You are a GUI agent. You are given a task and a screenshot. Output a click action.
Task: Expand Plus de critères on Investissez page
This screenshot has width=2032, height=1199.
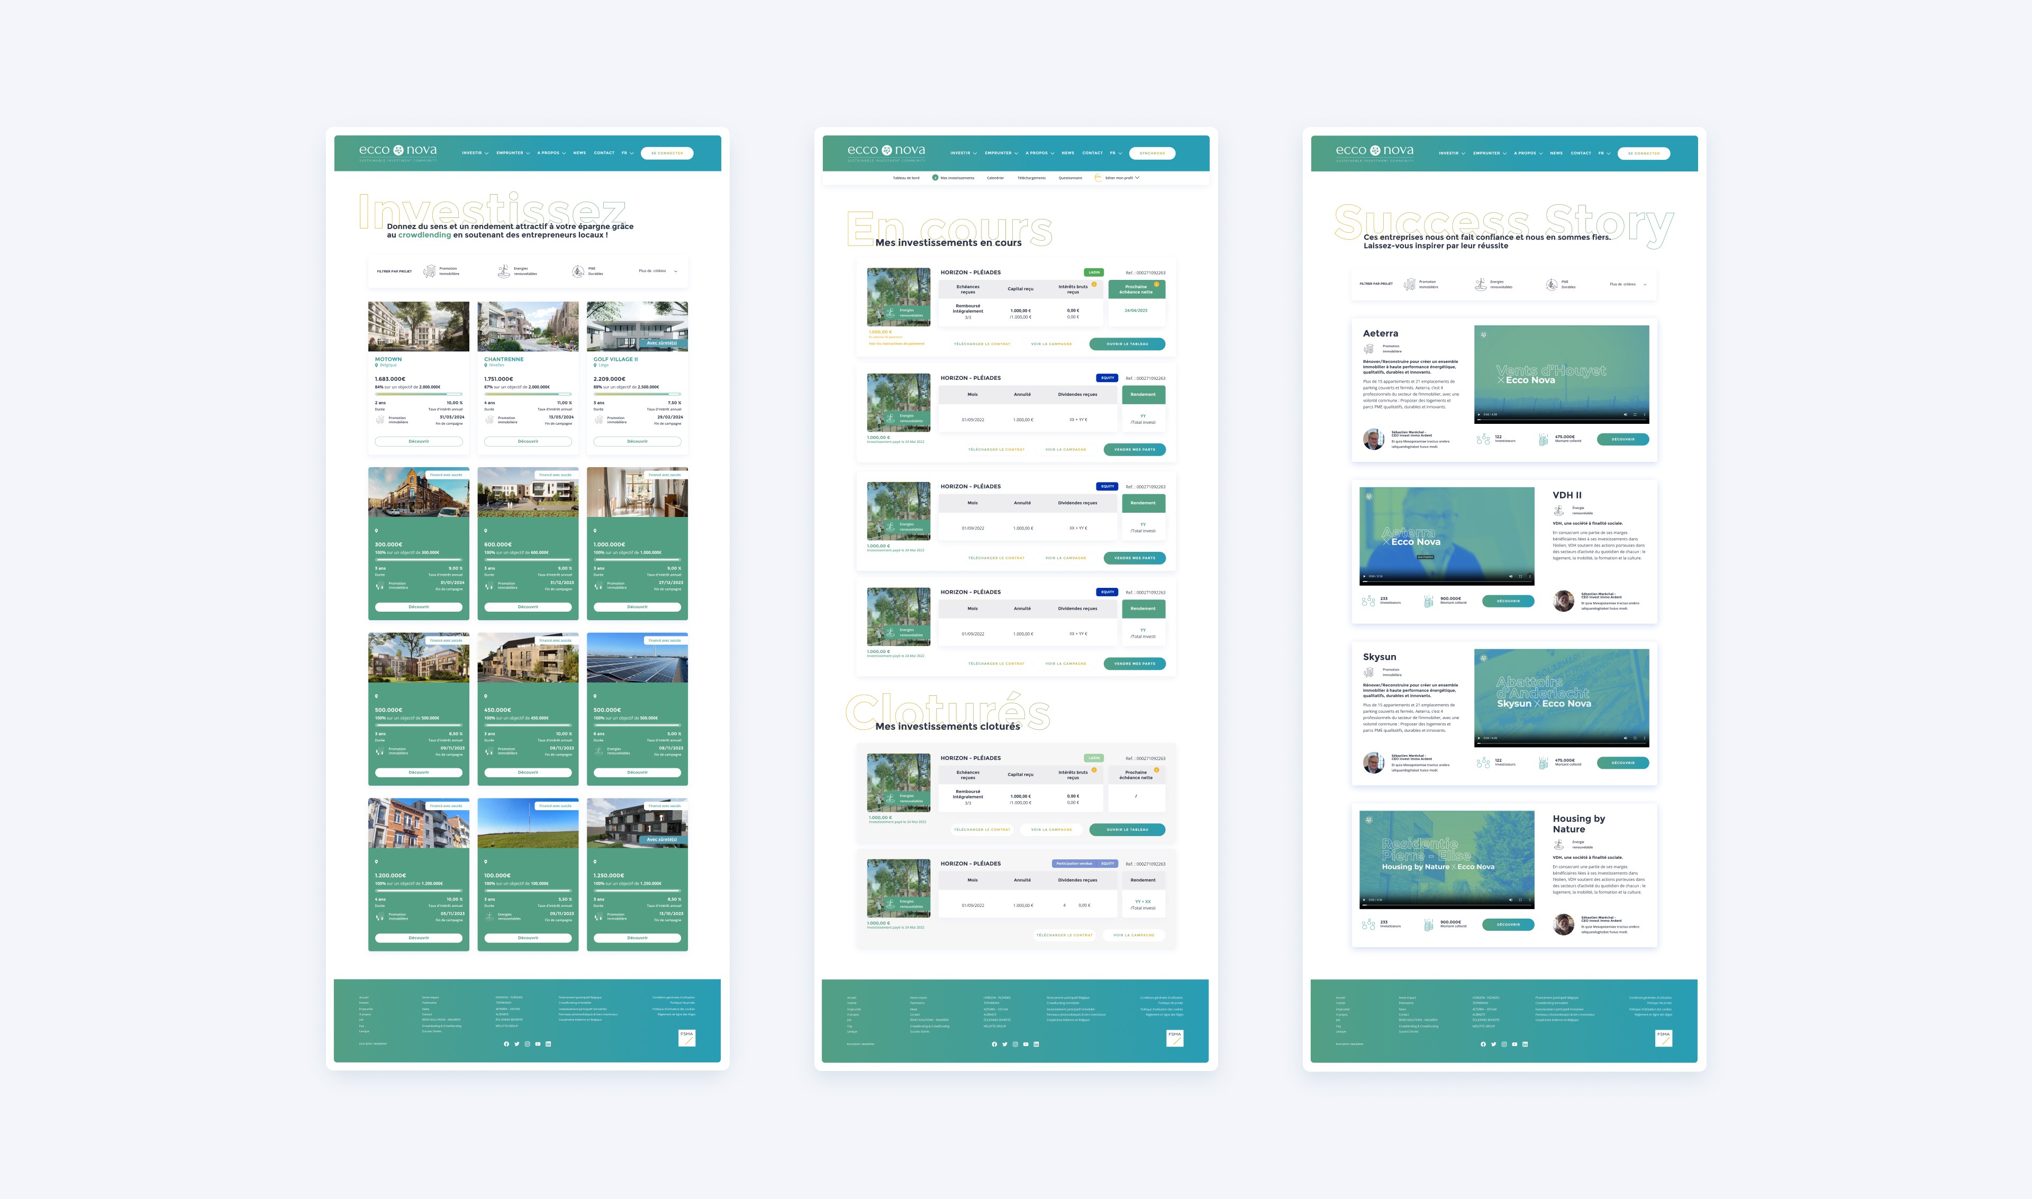tap(658, 271)
